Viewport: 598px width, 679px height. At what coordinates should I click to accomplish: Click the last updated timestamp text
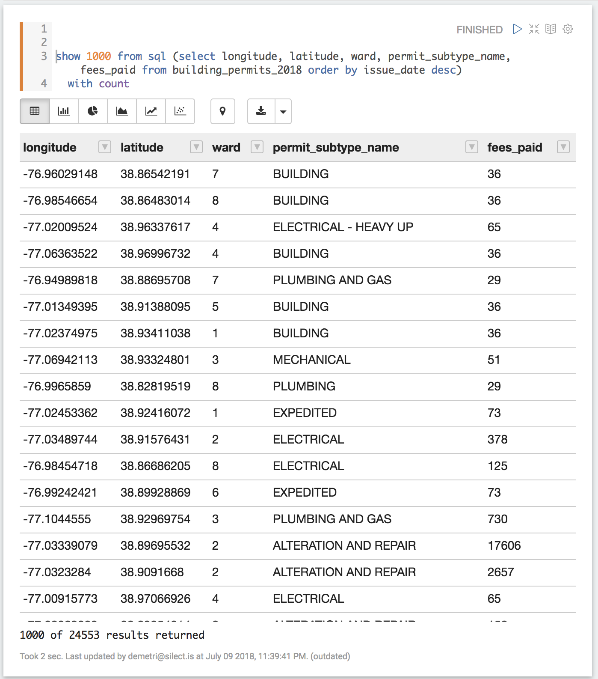point(185,656)
